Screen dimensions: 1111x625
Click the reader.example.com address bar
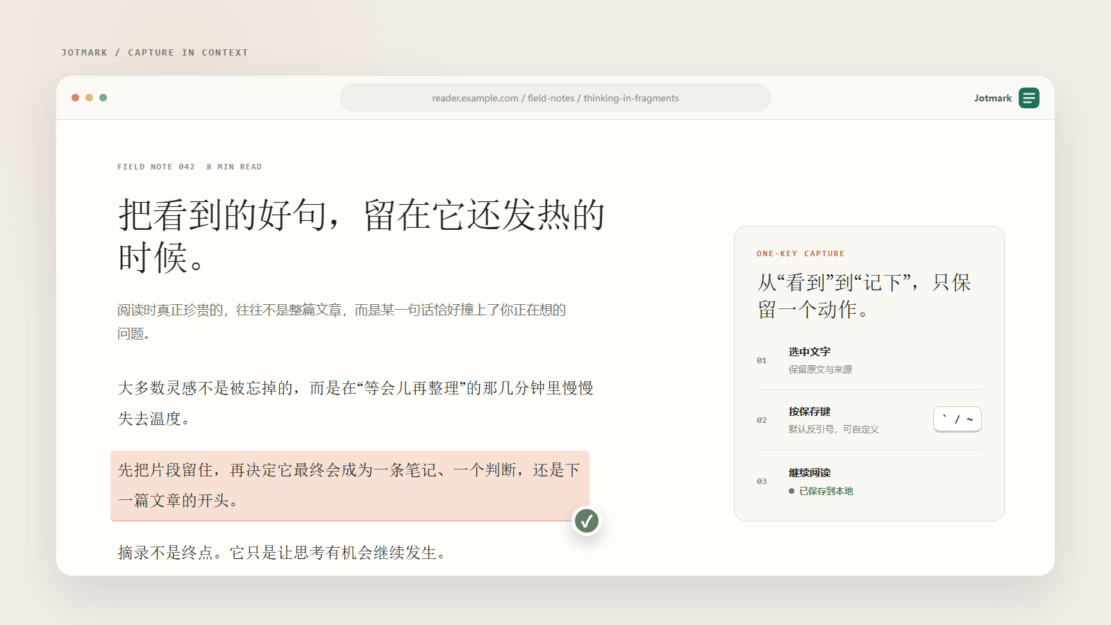click(x=555, y=98)
